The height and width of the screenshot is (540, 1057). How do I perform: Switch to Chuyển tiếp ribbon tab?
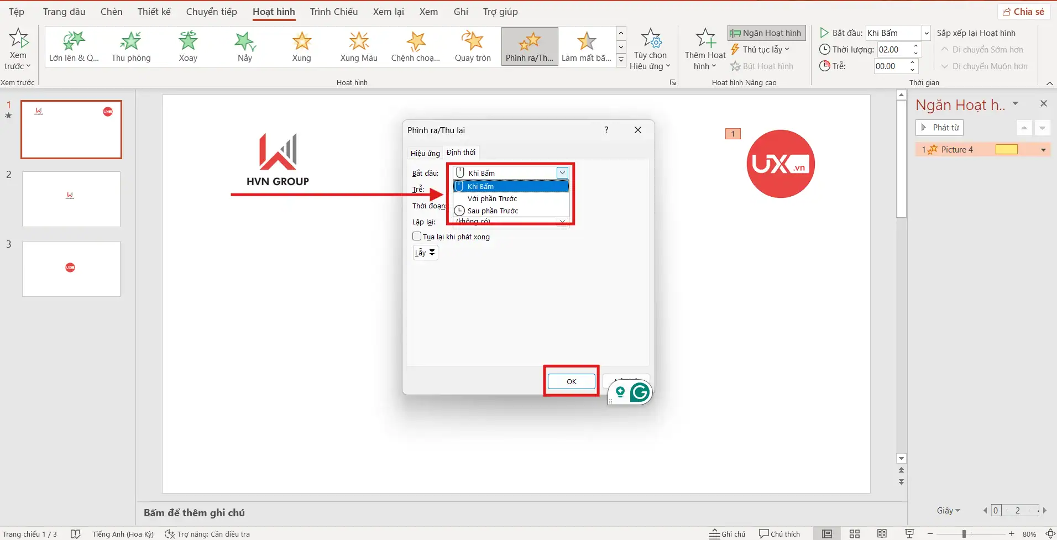[211, 12]
